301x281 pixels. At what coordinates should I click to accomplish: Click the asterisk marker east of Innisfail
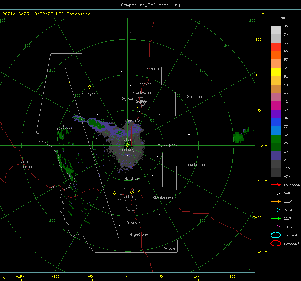pos(159,115)
